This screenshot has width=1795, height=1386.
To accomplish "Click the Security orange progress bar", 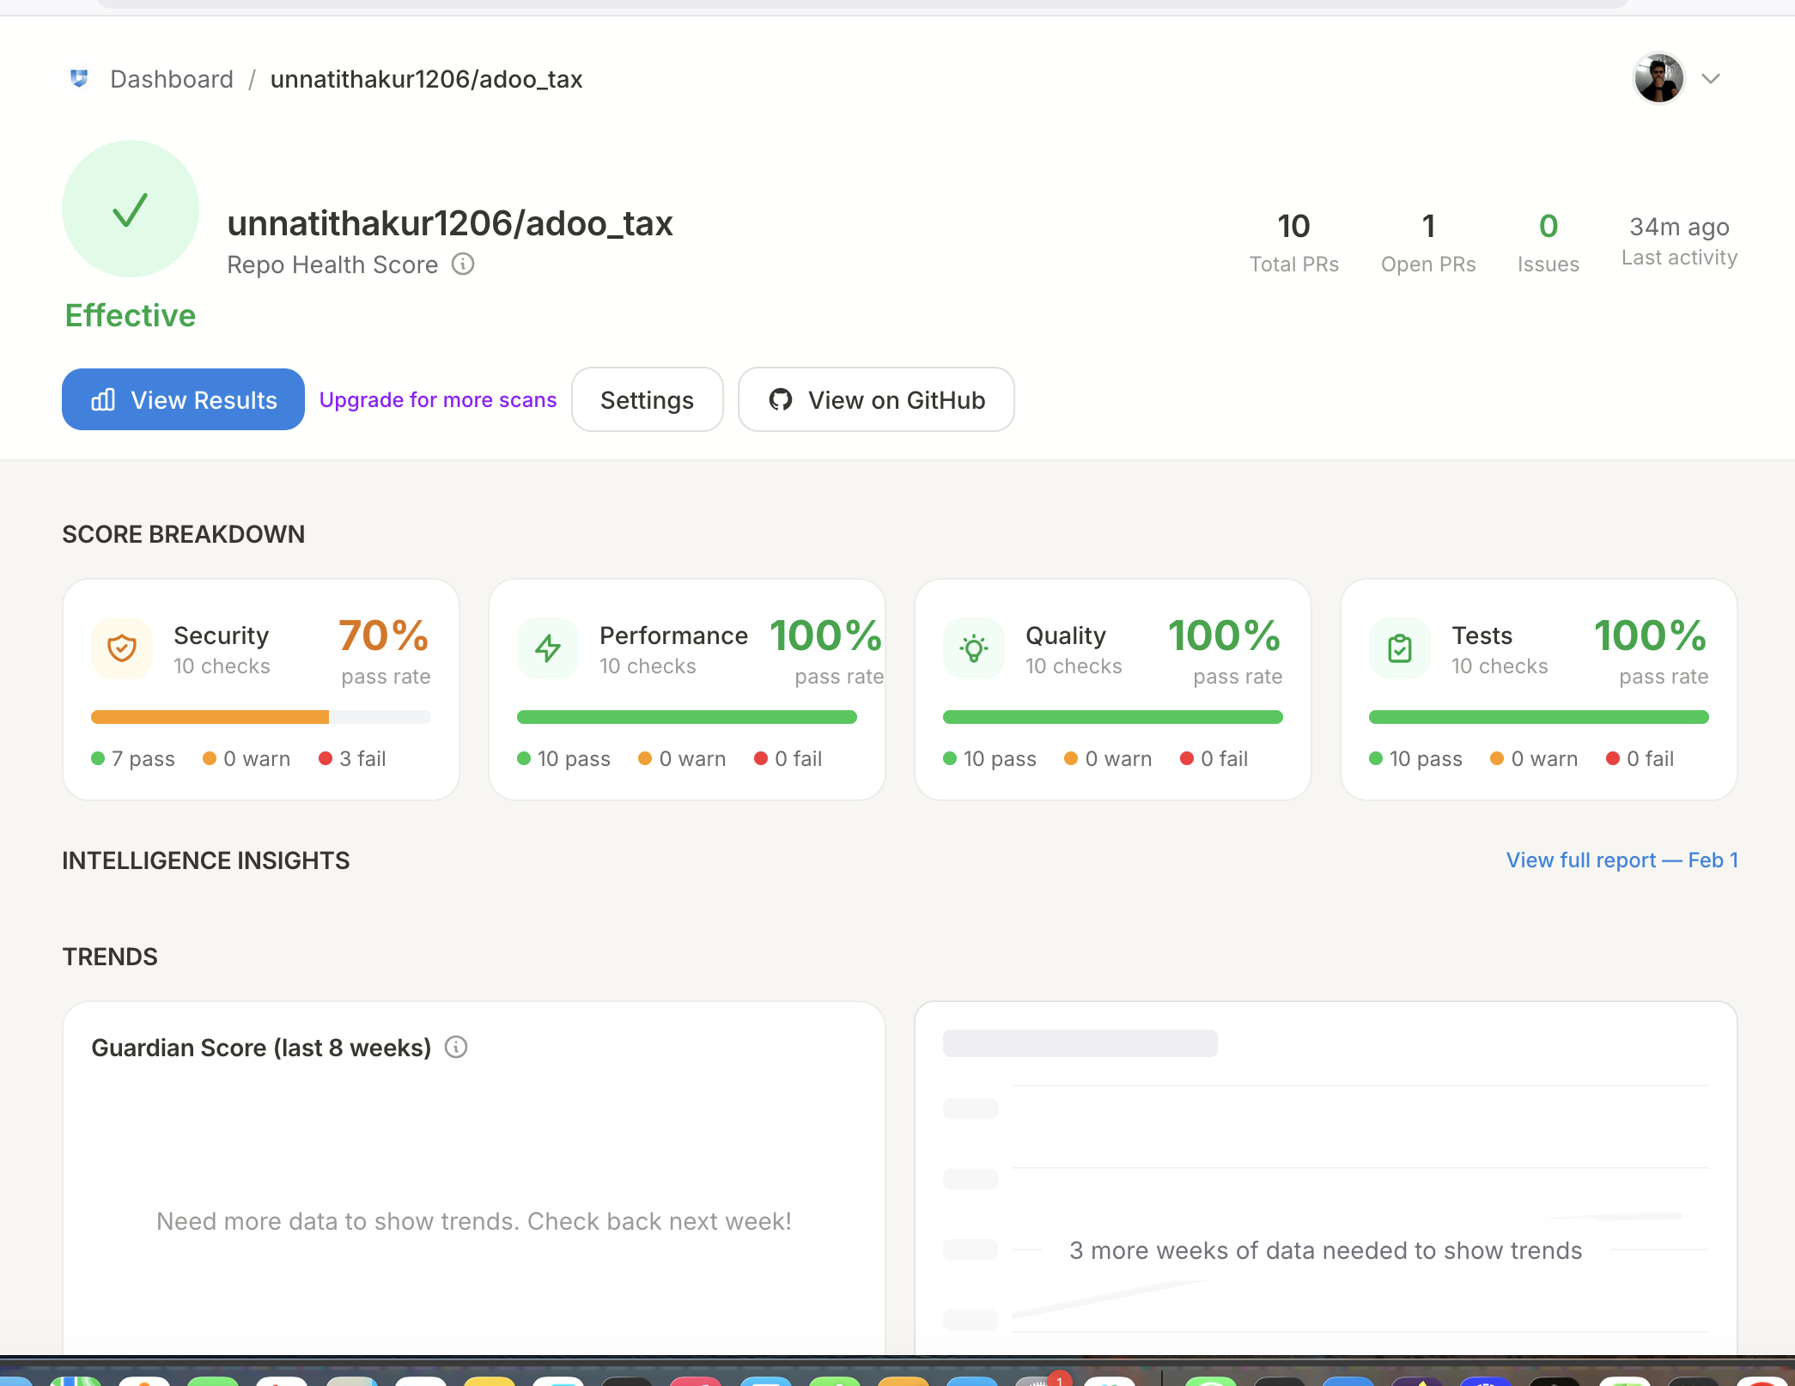I will (210, 717).
